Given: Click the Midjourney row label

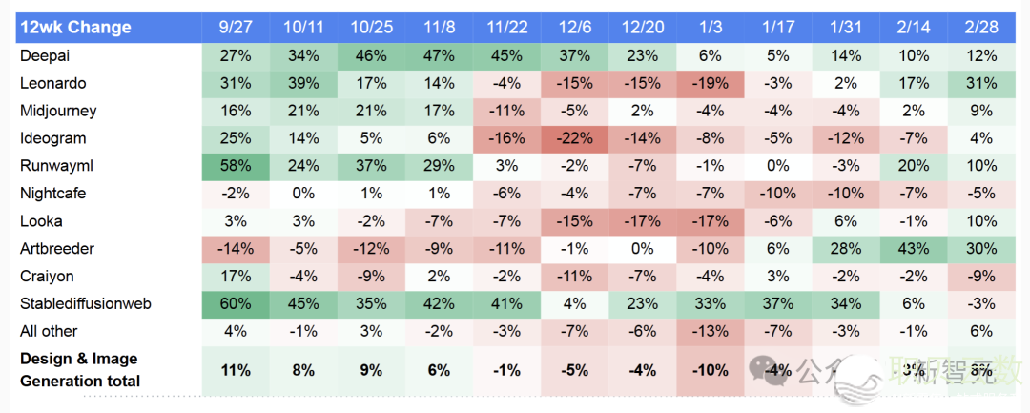Looking at the screenshot, I should pos(58,111).
